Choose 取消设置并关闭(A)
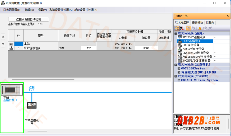The width and height of the screenshot is (231, 136). 61,10
